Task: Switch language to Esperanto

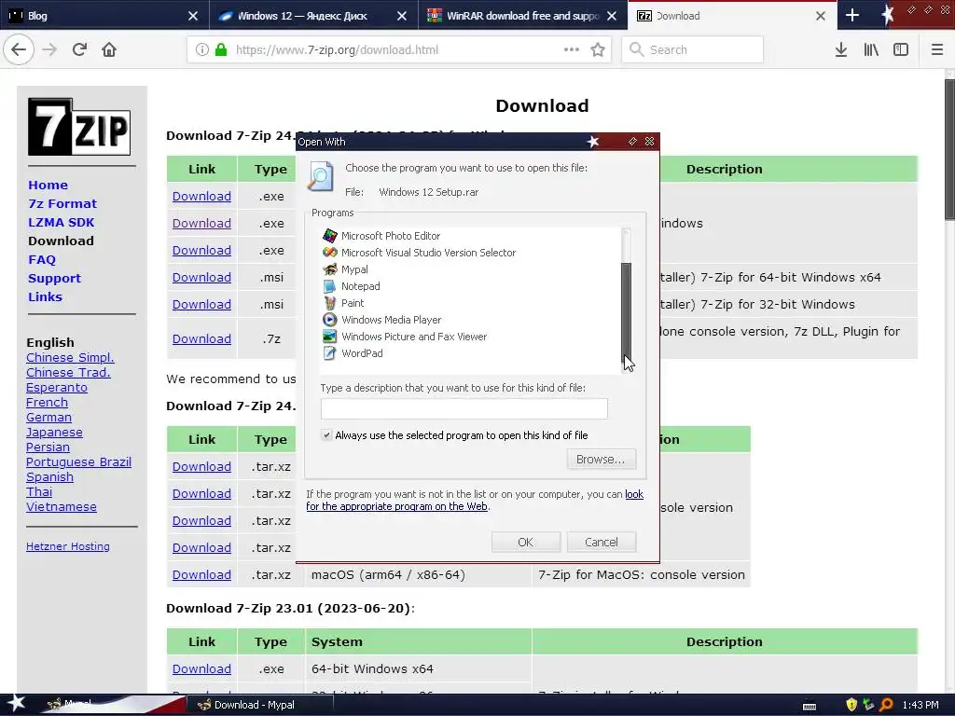Action: pos(57,387)
